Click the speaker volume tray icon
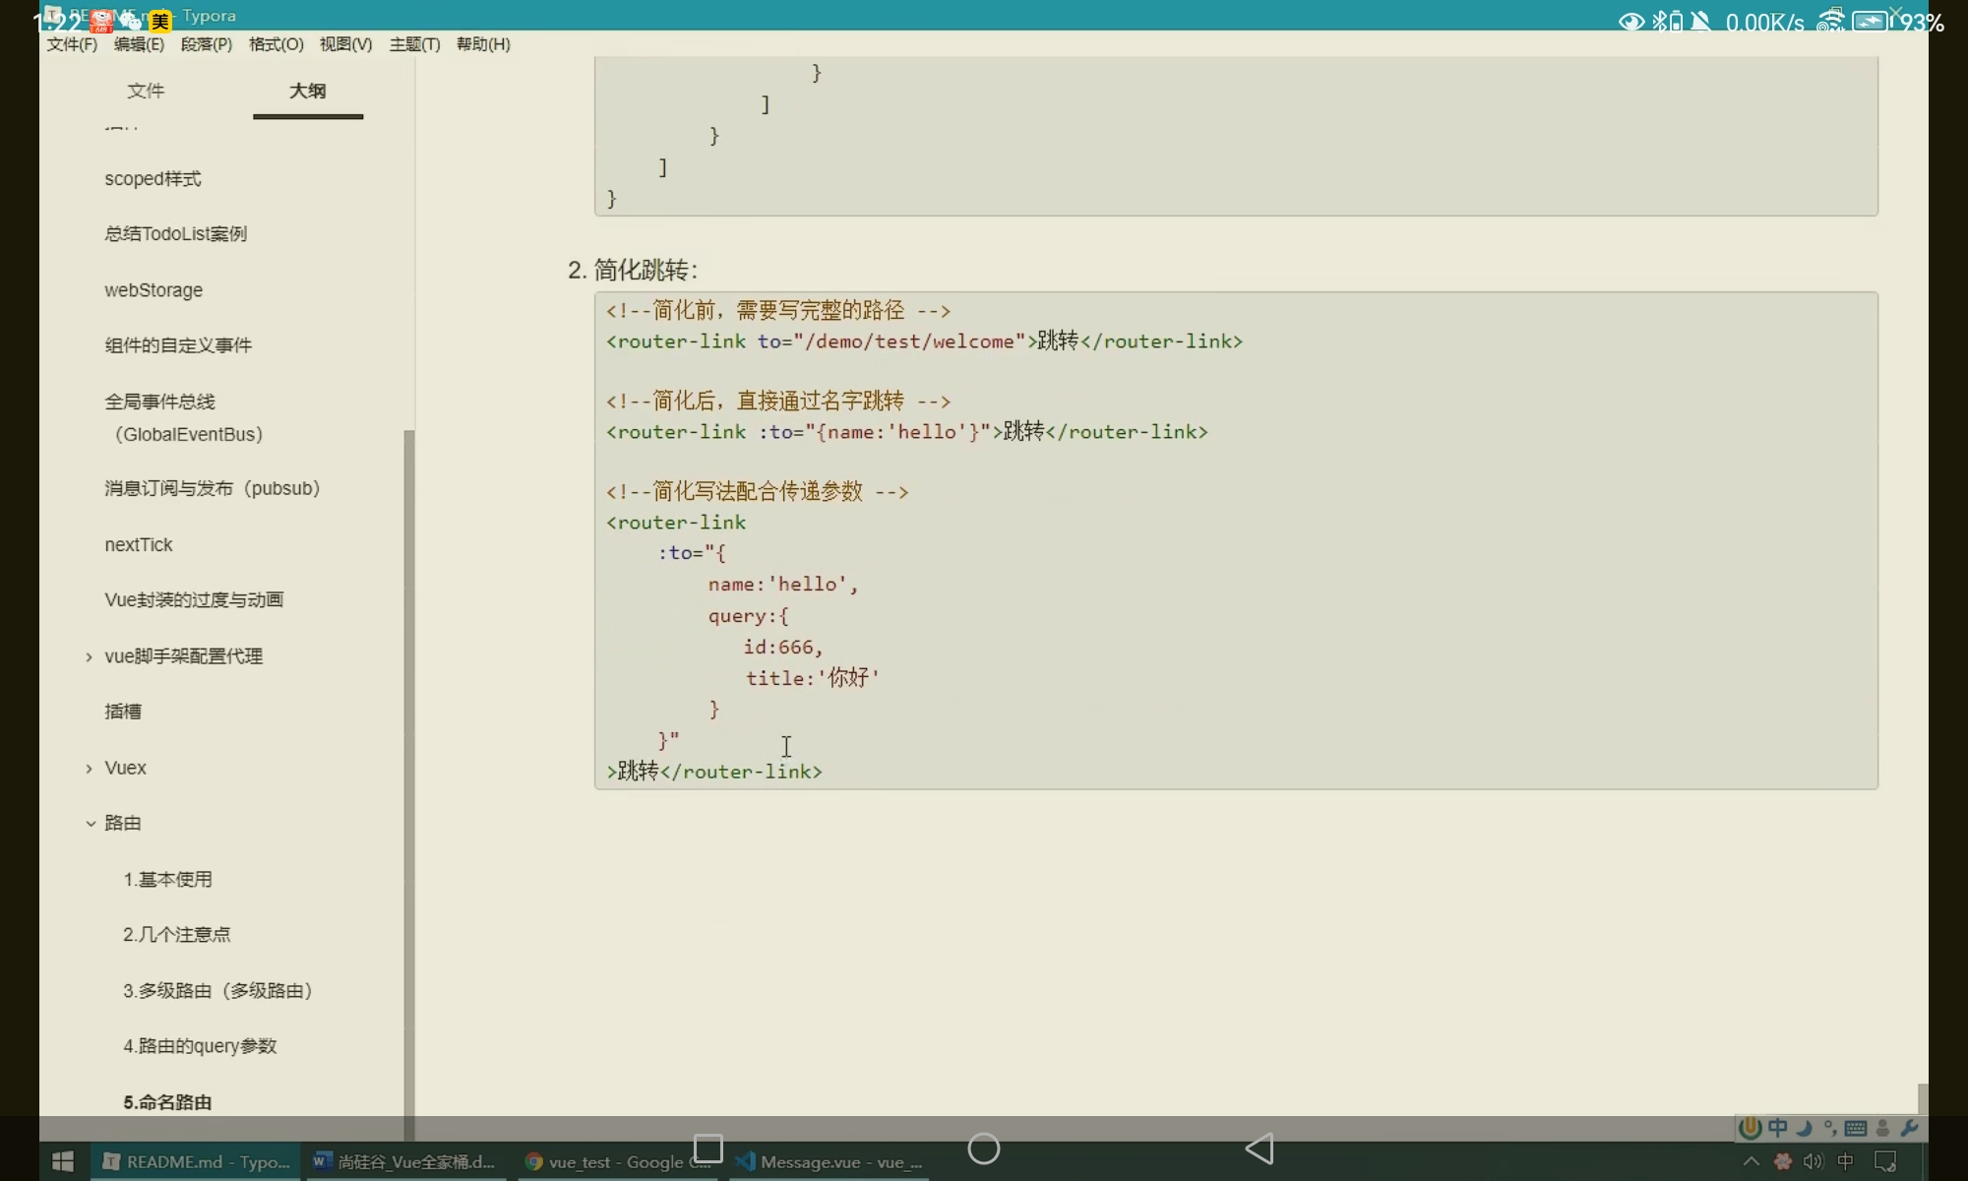The image size is (1968, 1181). [x=1813, y=1161]
